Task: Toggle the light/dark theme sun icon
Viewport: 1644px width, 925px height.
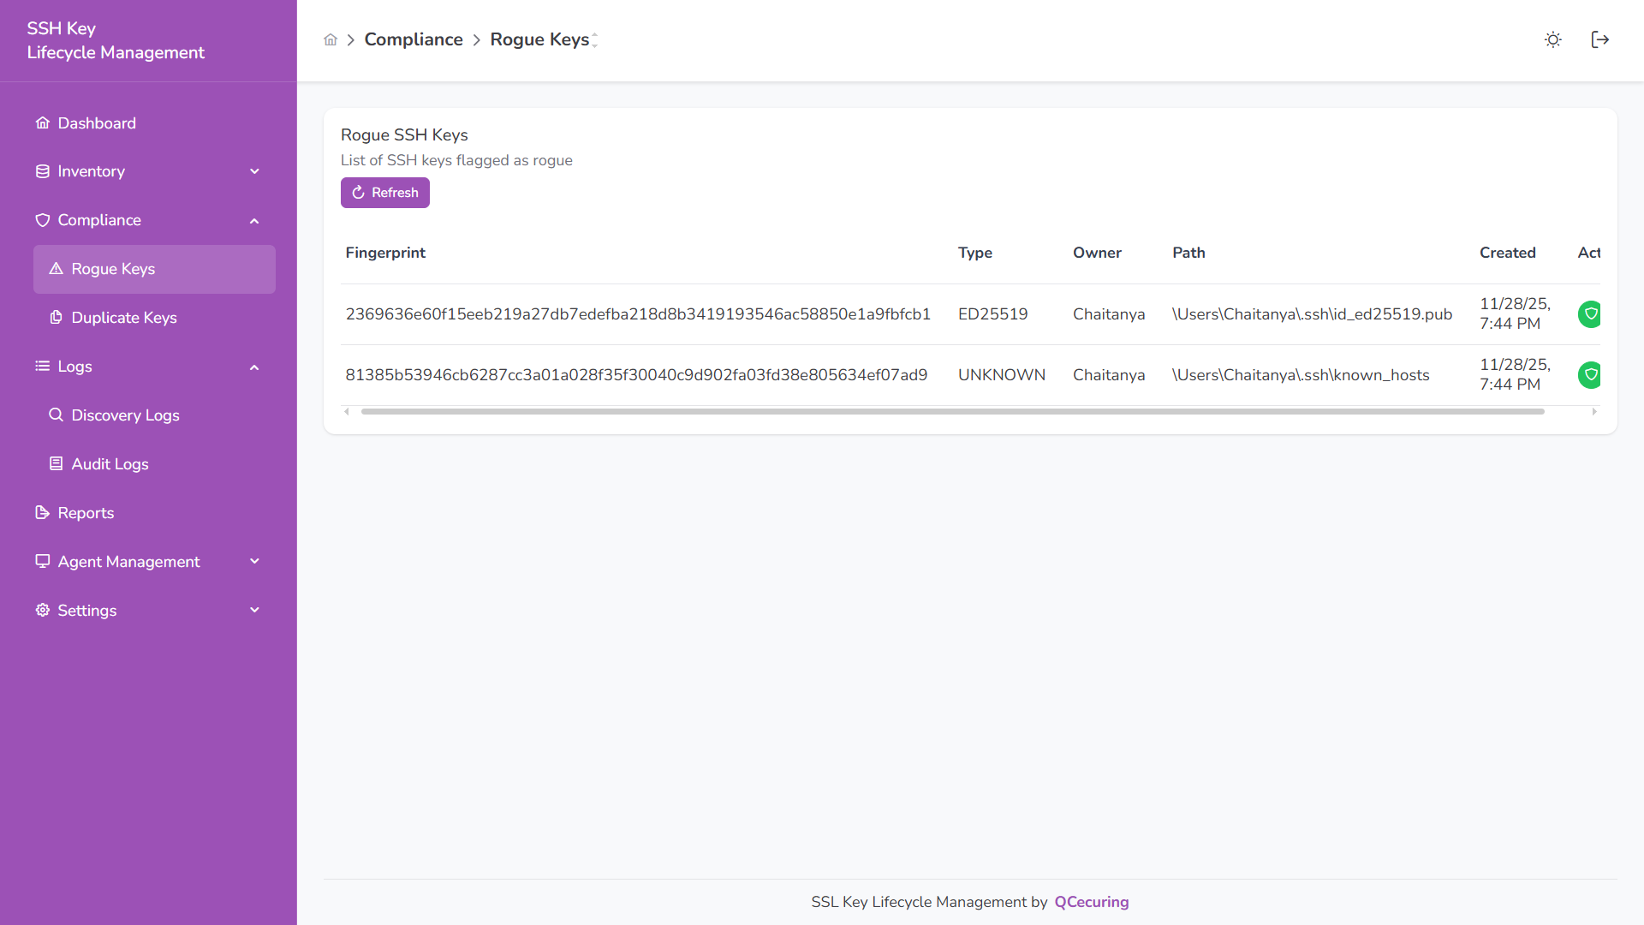Action: click(1552, 39)
